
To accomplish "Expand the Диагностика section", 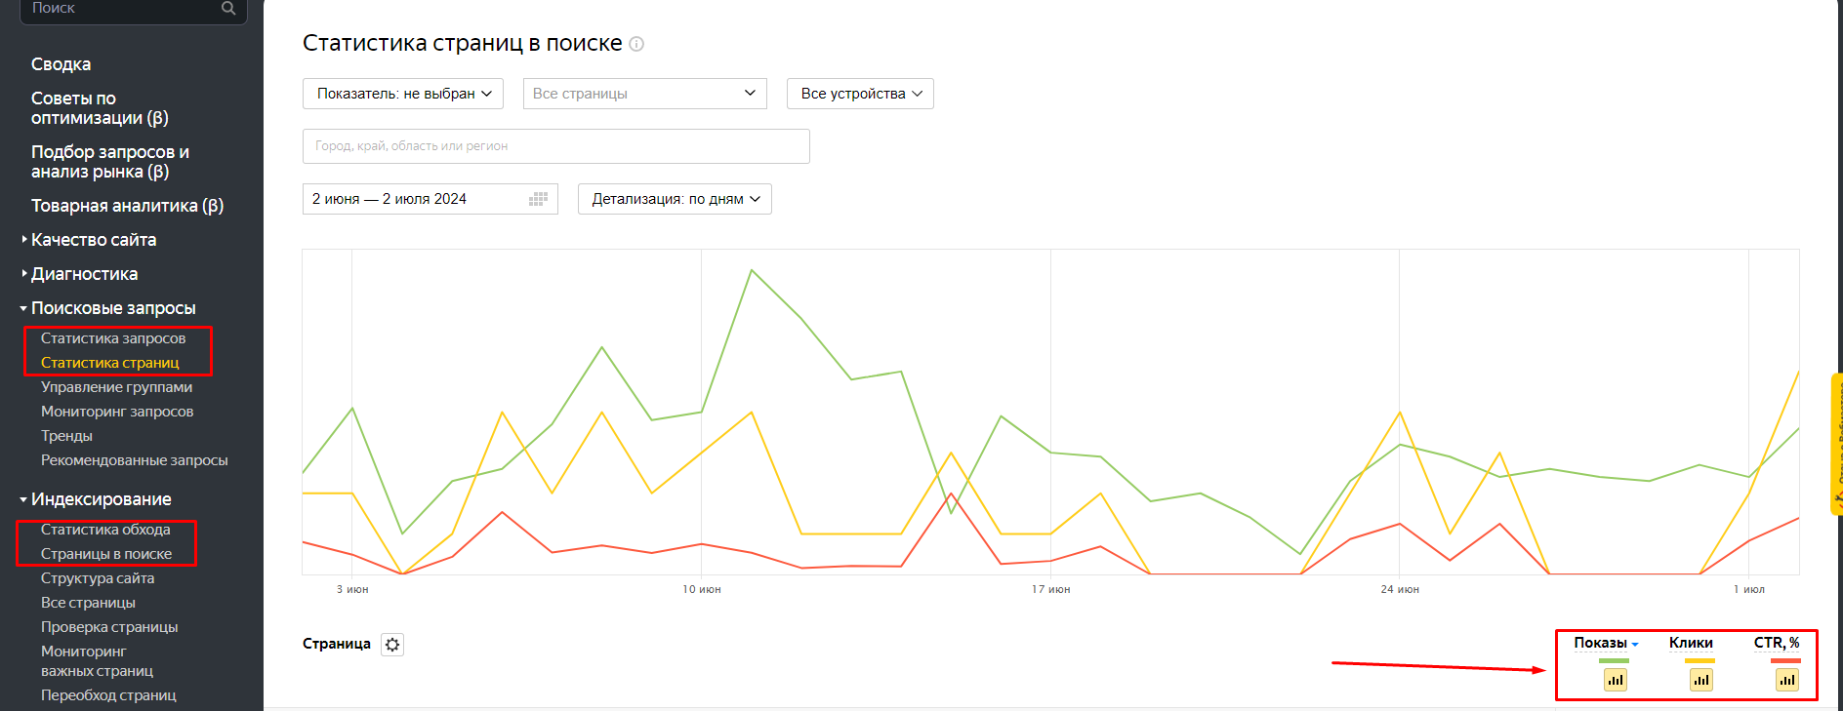I will 84,274.
